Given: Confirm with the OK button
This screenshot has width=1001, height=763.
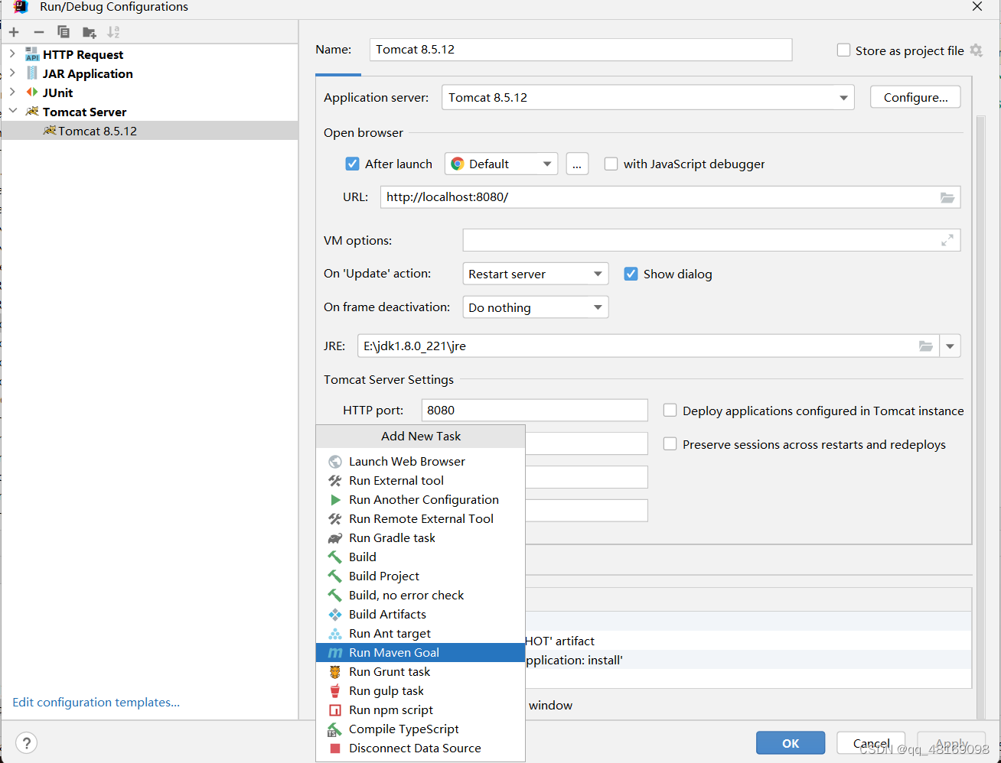Looking at the screenshot, I should tap(791, 743).
